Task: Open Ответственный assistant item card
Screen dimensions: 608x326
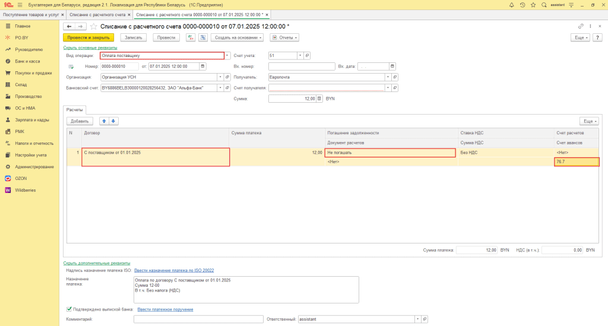Action: [x=425, y=319]
